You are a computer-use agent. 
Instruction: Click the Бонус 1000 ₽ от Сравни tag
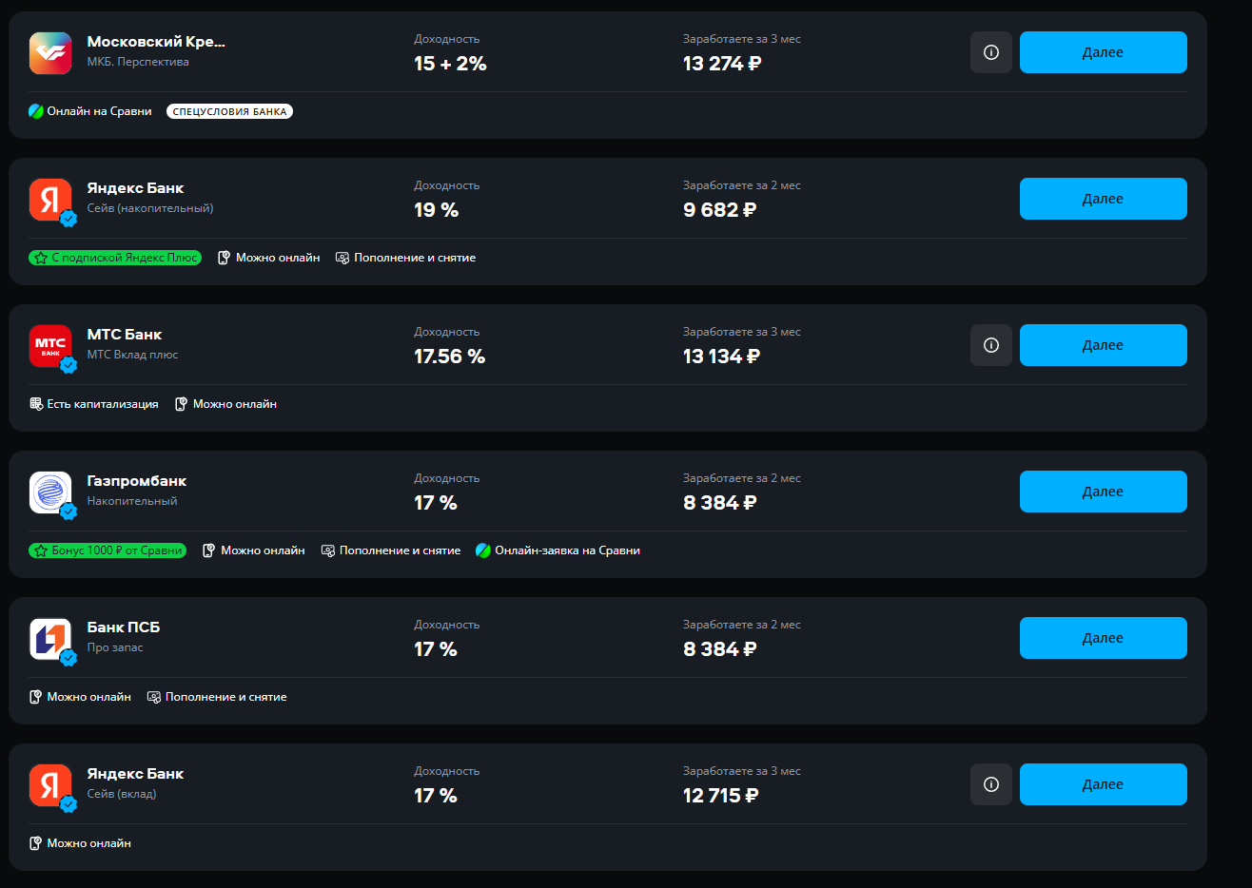[108, 550]
